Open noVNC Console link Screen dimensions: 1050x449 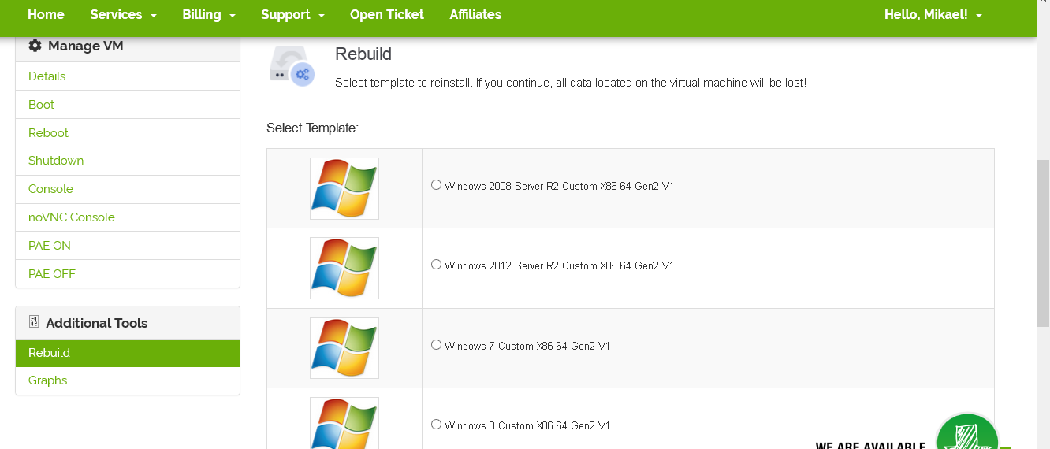pos(128,217)
